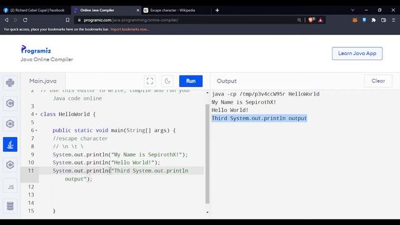The image size is (400, 225).
Task: Open the Python compiler sidebar icon
Action: (10, 83)
